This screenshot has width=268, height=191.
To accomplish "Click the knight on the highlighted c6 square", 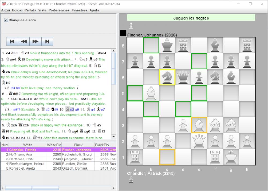I will tap(167, 77).
